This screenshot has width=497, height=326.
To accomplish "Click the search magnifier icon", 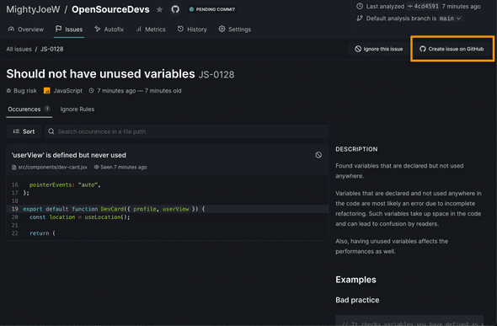I will 51,131.
